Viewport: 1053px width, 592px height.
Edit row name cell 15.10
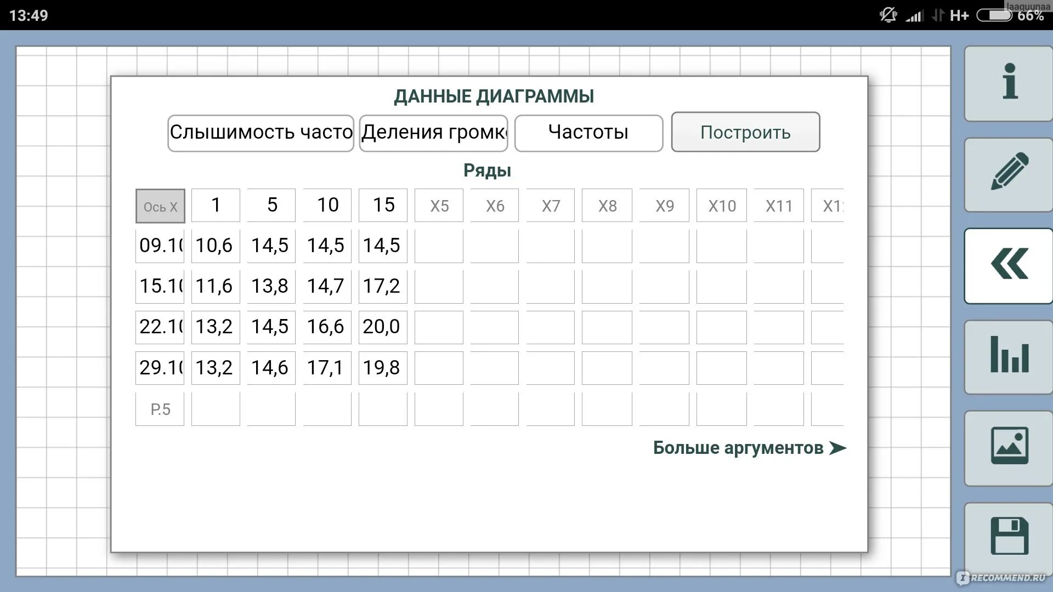160,287
